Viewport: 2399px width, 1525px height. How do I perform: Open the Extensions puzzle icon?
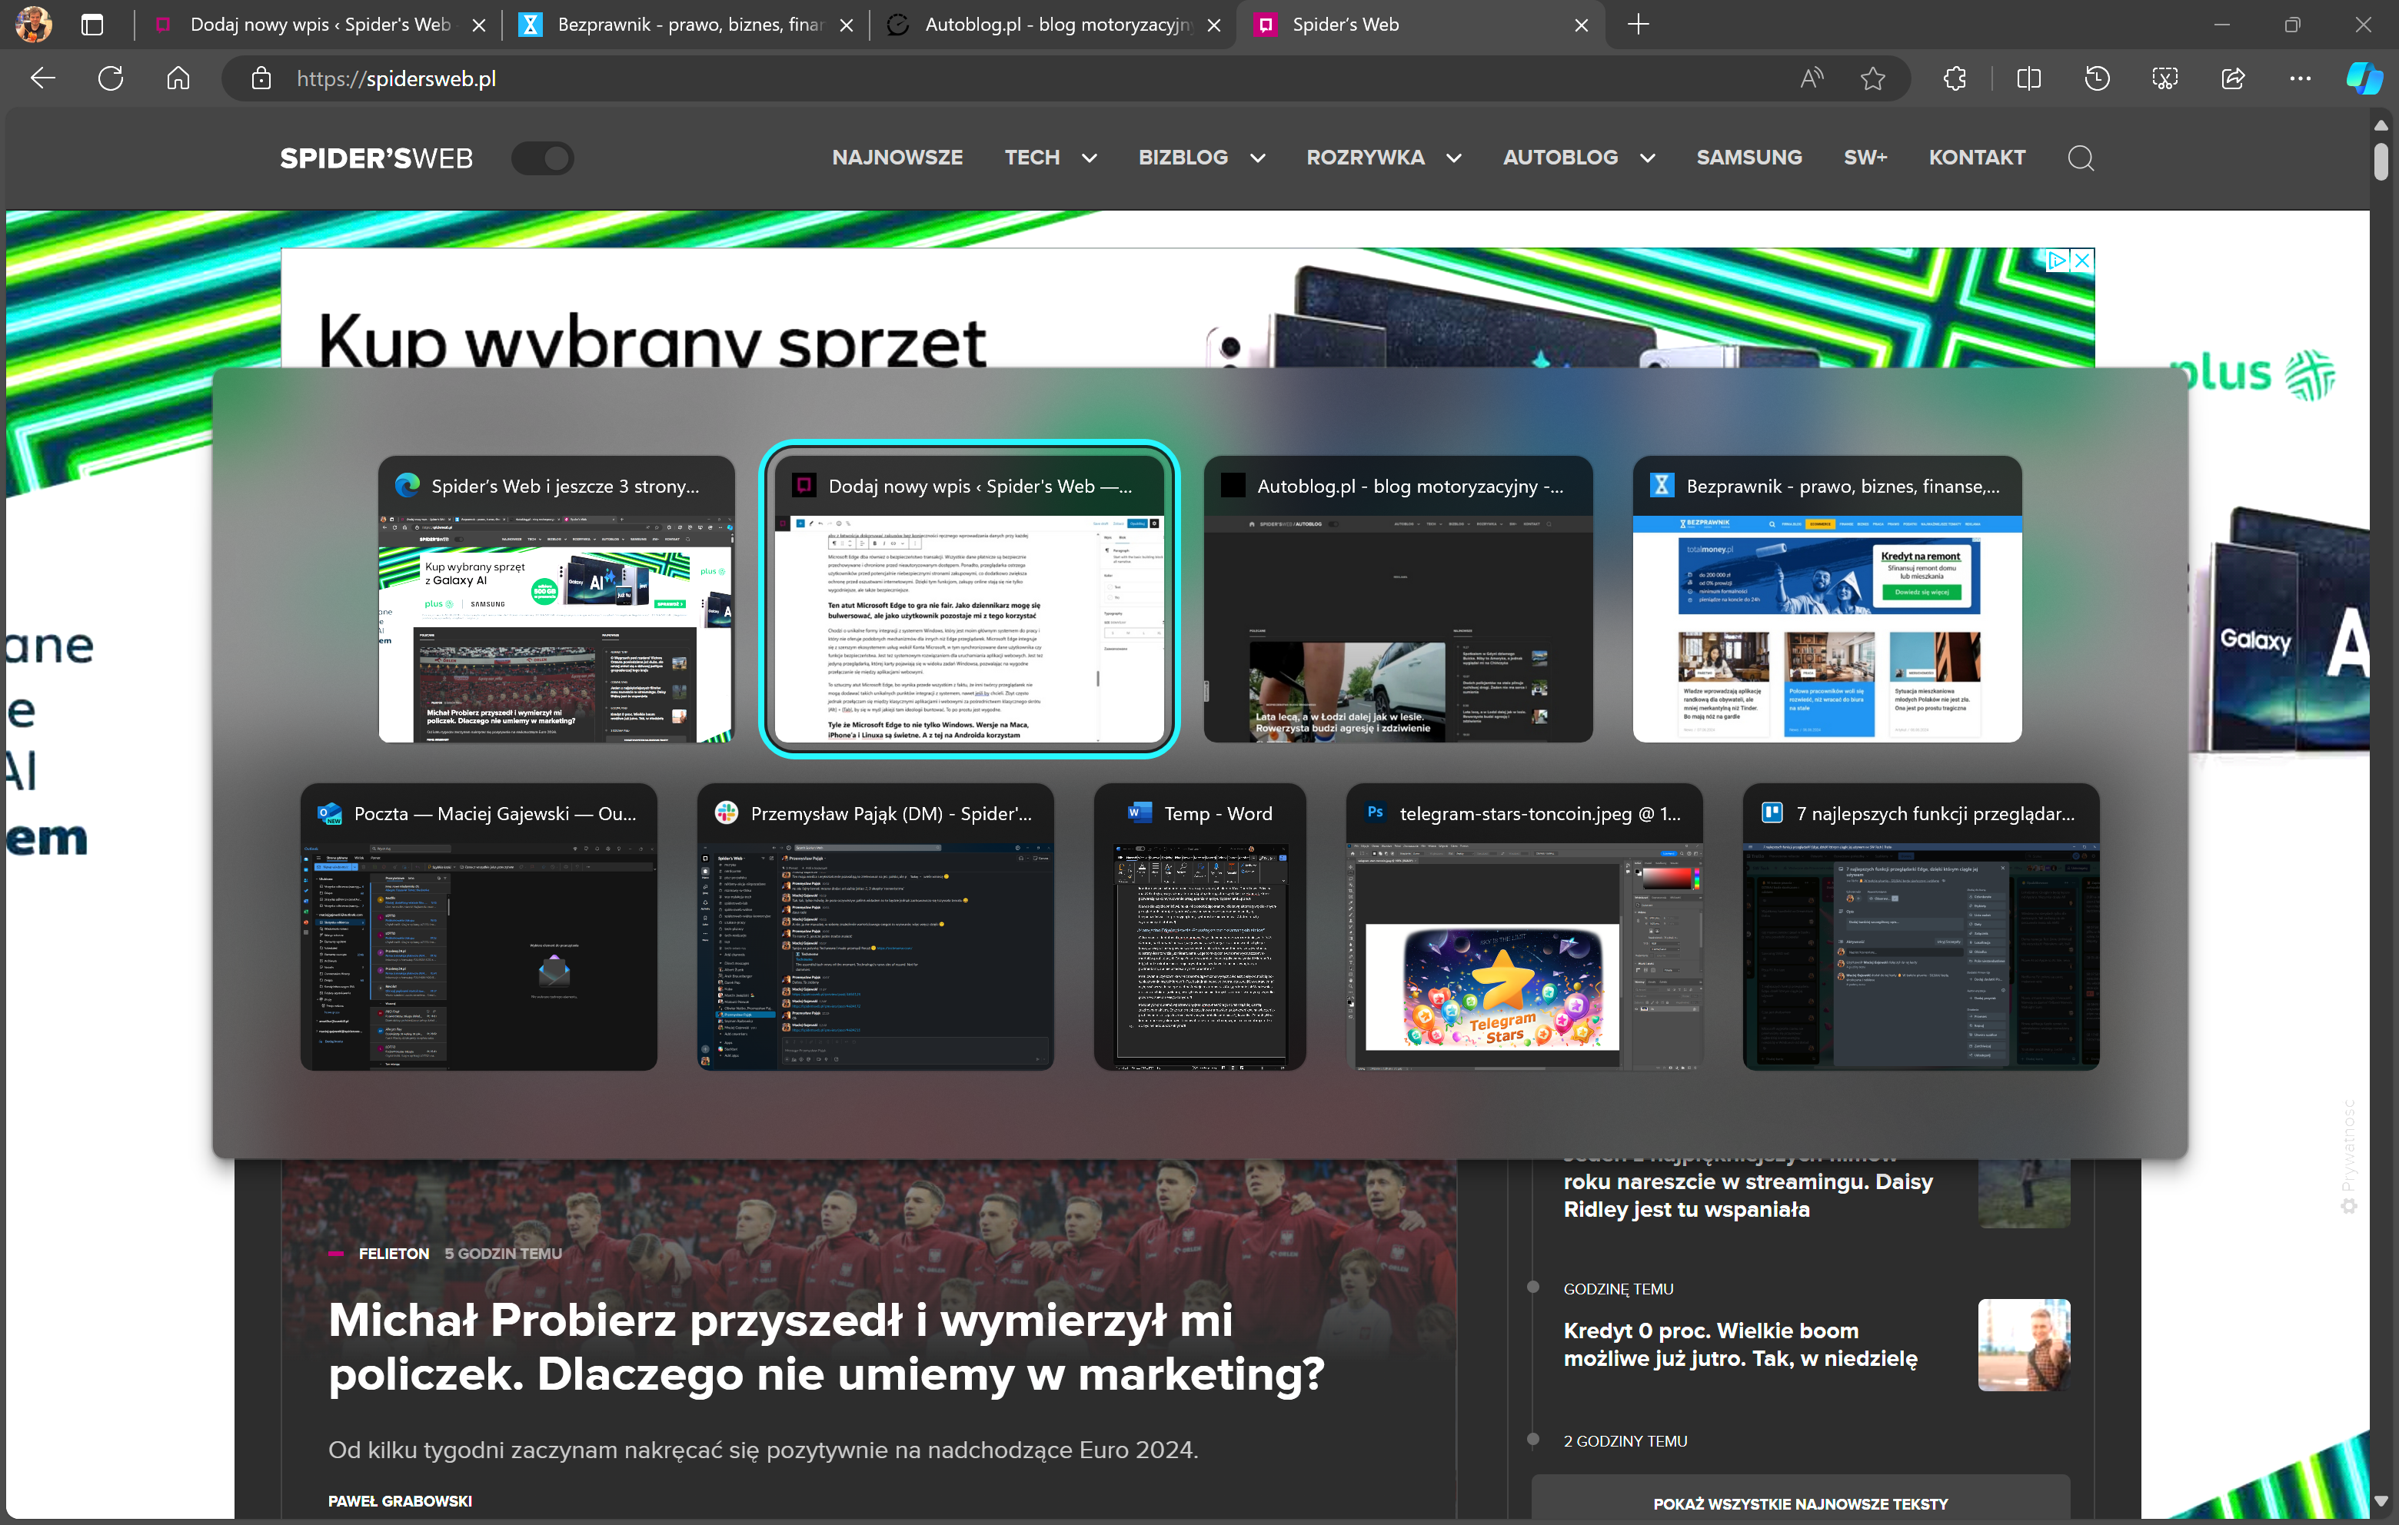point(1955,78)
